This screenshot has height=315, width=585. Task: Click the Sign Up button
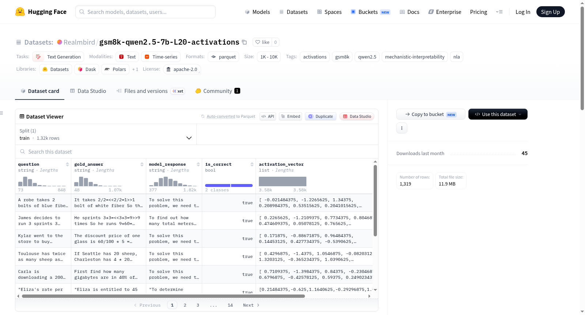point(551,12)
